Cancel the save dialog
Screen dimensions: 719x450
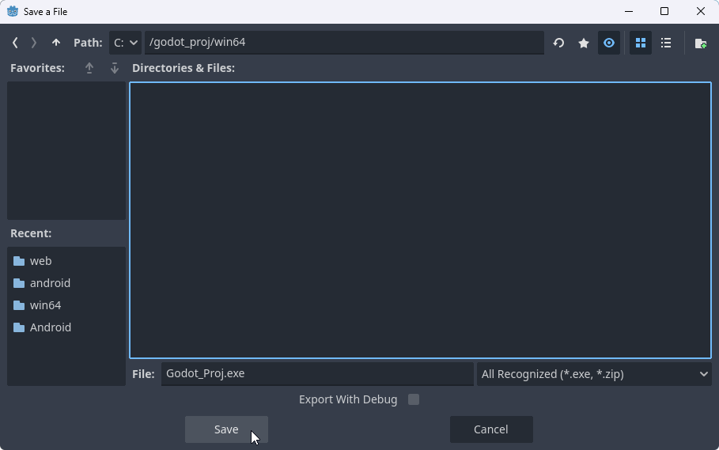pyautogui.click(x=490, y=429)
